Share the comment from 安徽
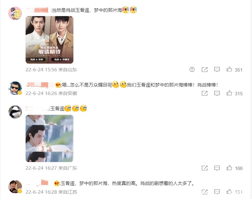Screen dimensions: 252x199 pyautogui.click(x=205, y=93)
